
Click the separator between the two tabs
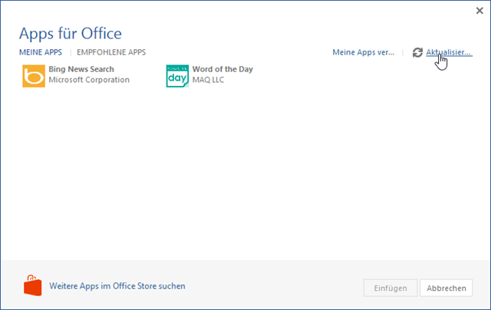click(70, 52)
